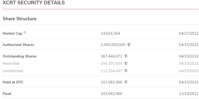
Task: Click the Unrestricted row label
Action: coord(13,71)
